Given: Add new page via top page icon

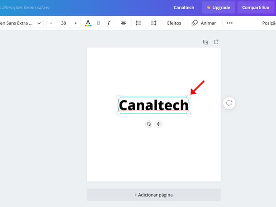Looking at the screenshot, I should pos(216,42).
